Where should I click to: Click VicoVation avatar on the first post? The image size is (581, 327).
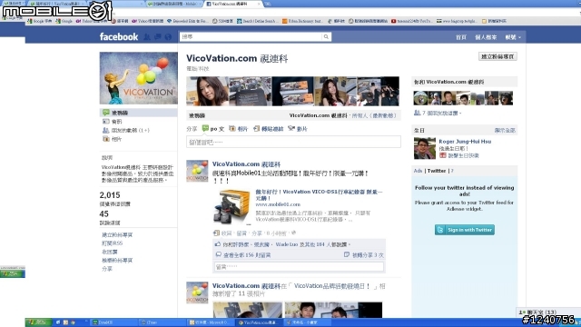(x=197, y=171)
